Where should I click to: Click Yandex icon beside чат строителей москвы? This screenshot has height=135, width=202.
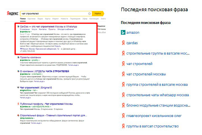[123, 74]
